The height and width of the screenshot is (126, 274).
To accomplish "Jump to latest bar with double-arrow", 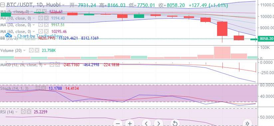I will [x=247, y=123].
